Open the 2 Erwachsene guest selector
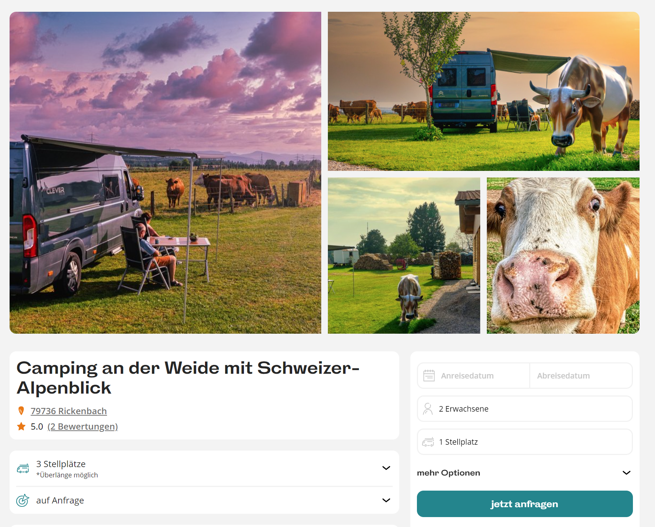Screen dimensions: 655x527 [525, 409]
